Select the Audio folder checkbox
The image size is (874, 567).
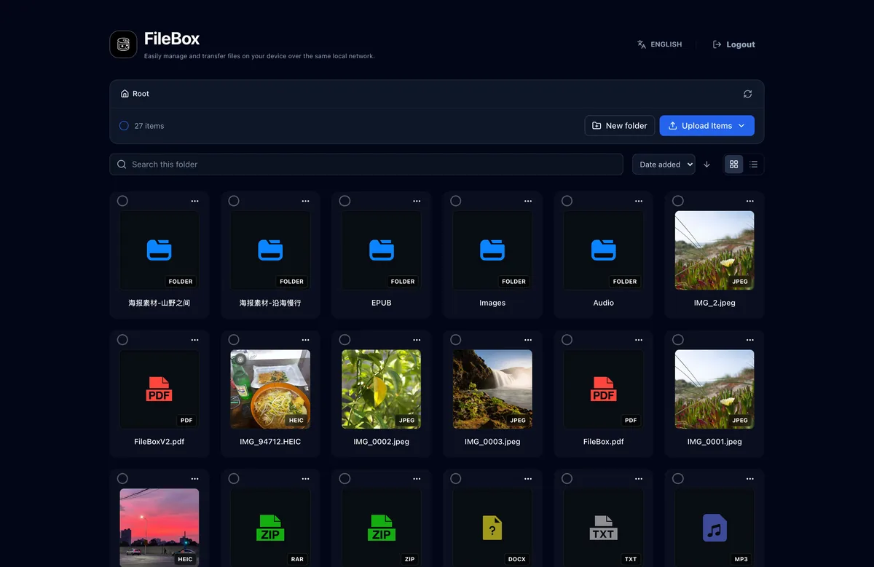point(567,201)
